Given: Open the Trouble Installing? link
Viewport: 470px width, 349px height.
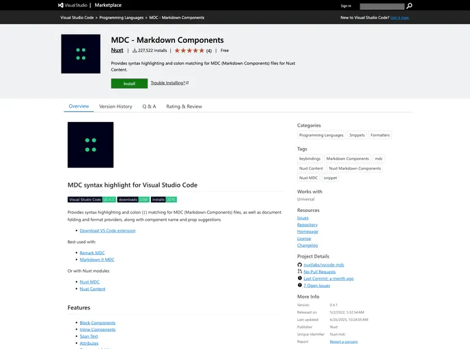Looking at the screenshot, I should pyautogui.click(x=169, y=83).
